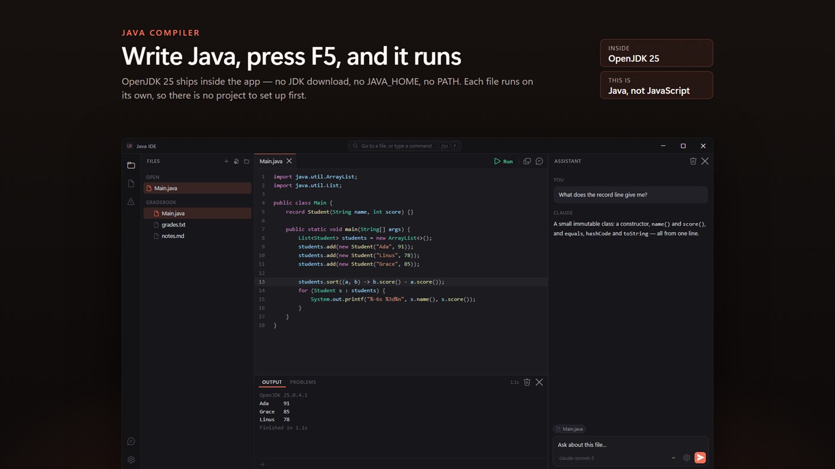Open assistant settings gear beside send button
The height and width of the screenshot is (469, 835).
(x=686, y=458)
